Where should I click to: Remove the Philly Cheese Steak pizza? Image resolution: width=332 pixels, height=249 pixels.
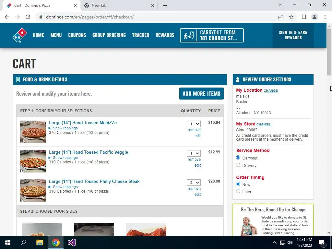click(194, 189)
